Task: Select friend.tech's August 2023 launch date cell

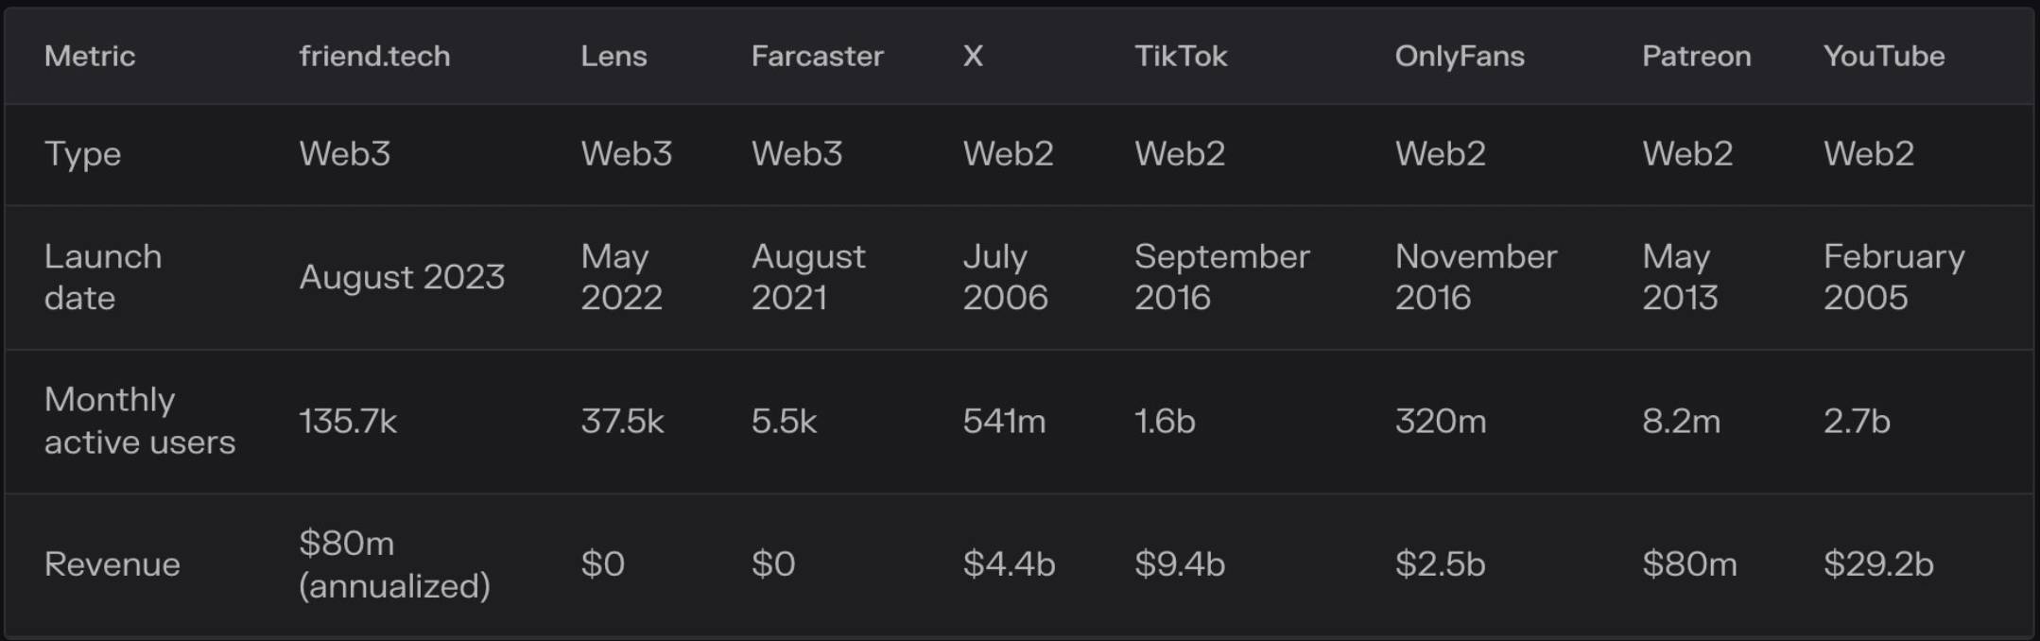Action: click(402, 277)
